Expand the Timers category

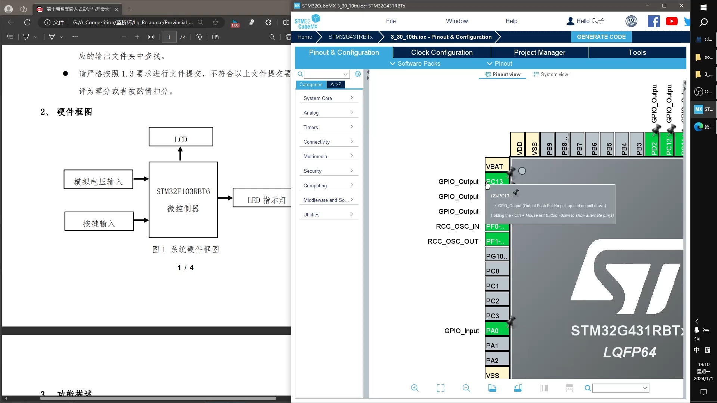point(329,127)
